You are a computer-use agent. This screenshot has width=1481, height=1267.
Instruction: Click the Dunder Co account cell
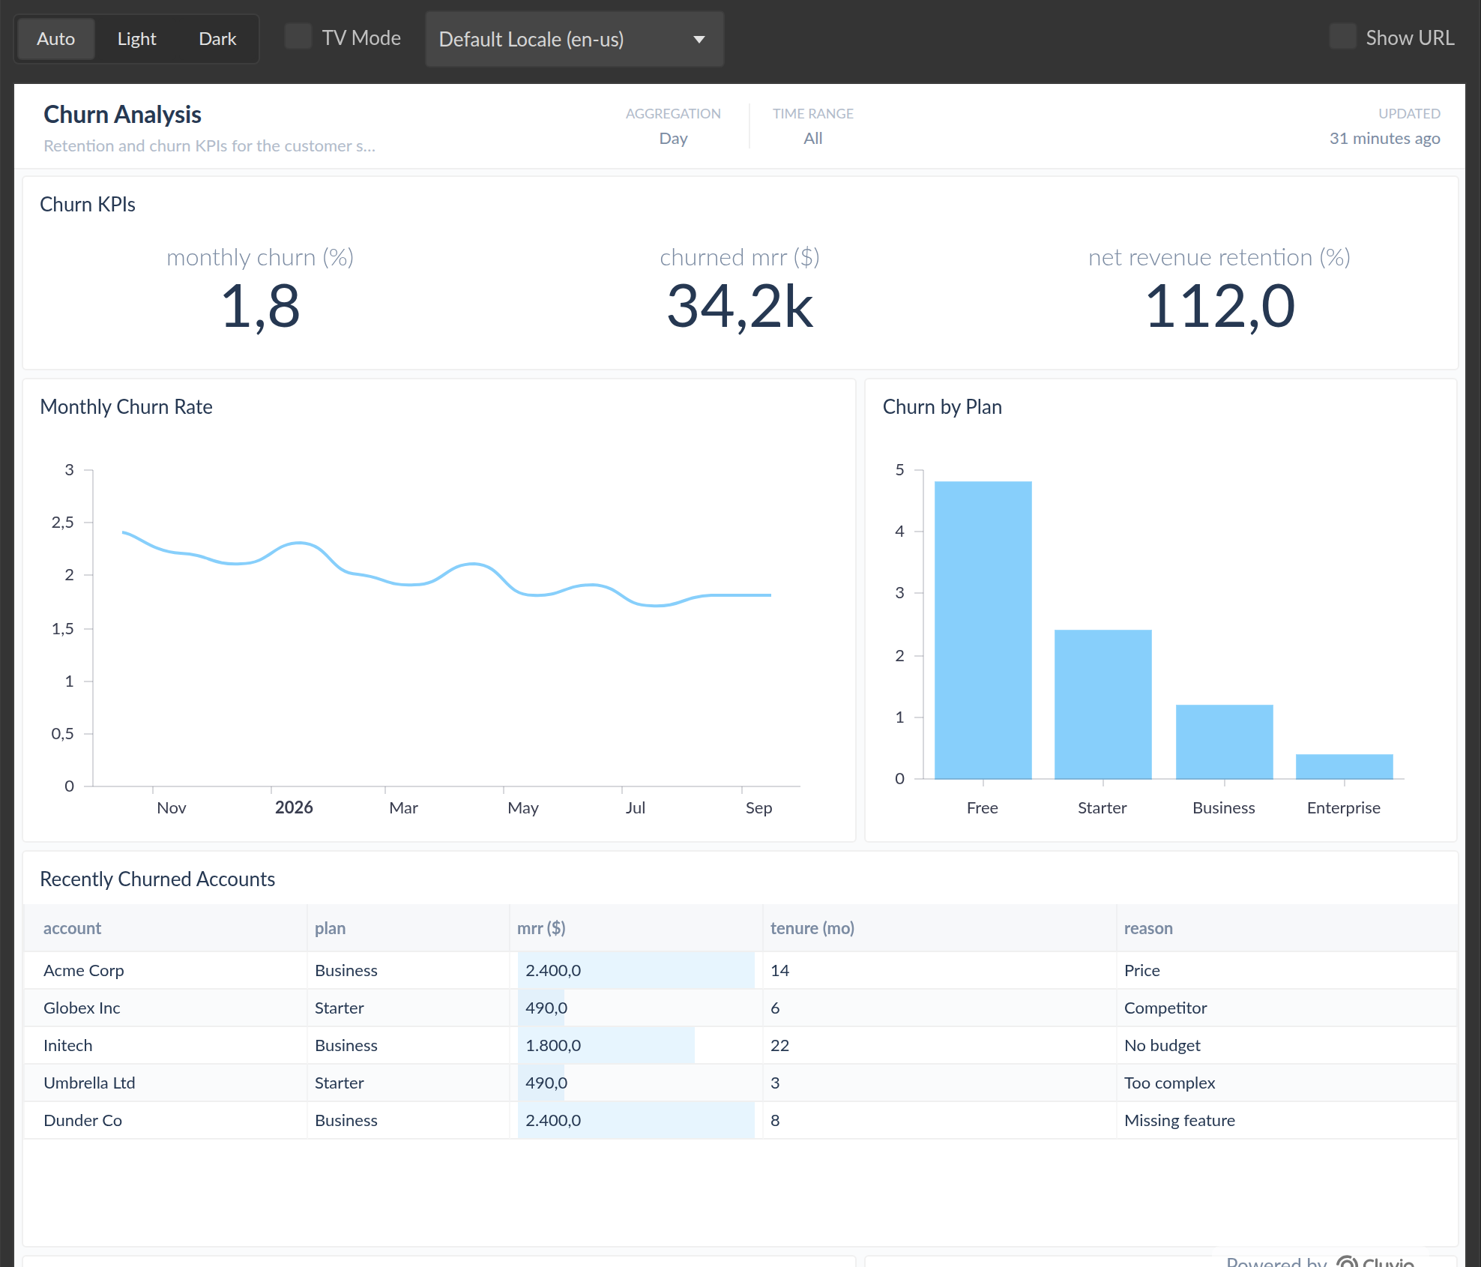pos(166,1120)
